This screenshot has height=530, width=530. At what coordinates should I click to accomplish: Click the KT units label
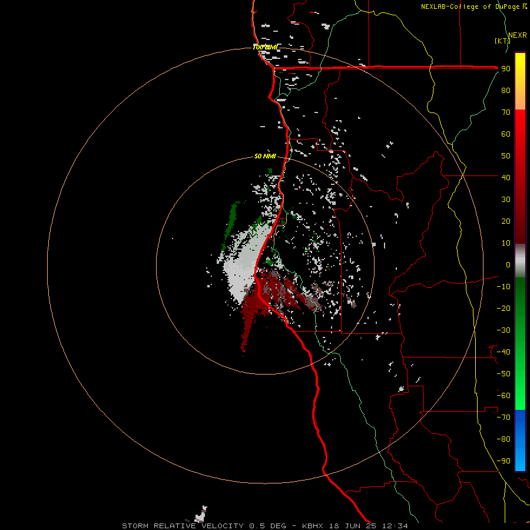click(502, 41)
